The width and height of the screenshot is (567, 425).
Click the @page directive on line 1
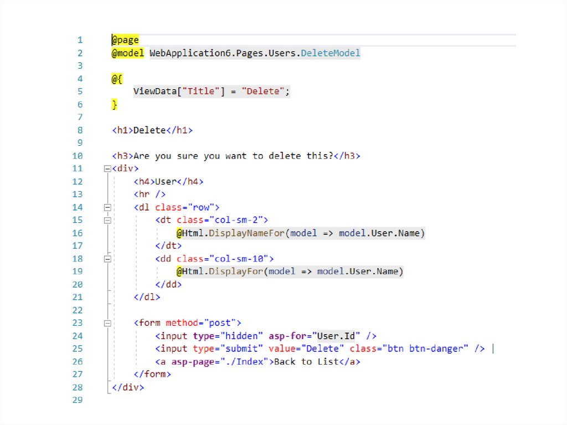(x=125, y=40)
